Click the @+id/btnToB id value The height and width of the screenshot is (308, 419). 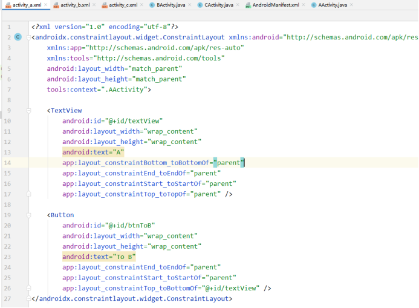[130, 225]
